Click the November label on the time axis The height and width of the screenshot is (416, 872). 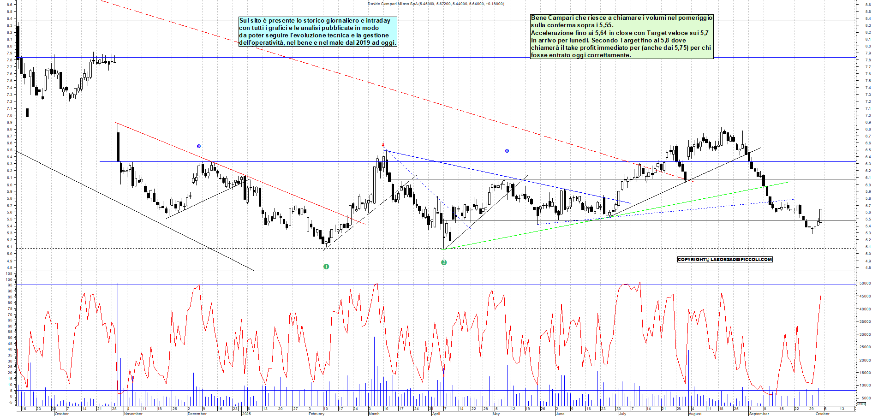pos(133,414)
